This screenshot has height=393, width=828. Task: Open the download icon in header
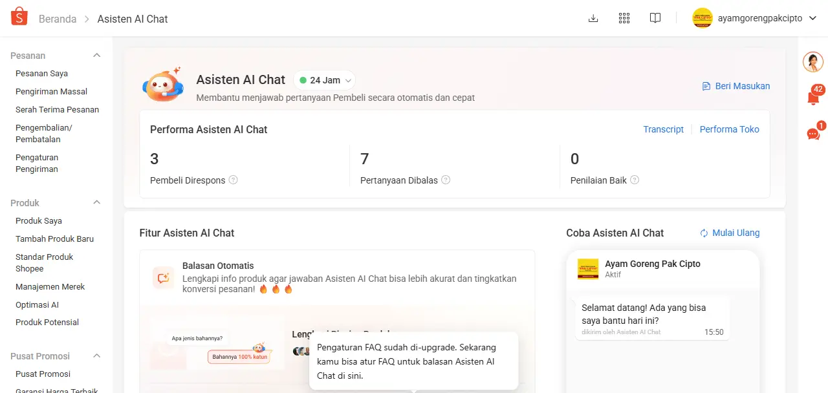[593, 18]
